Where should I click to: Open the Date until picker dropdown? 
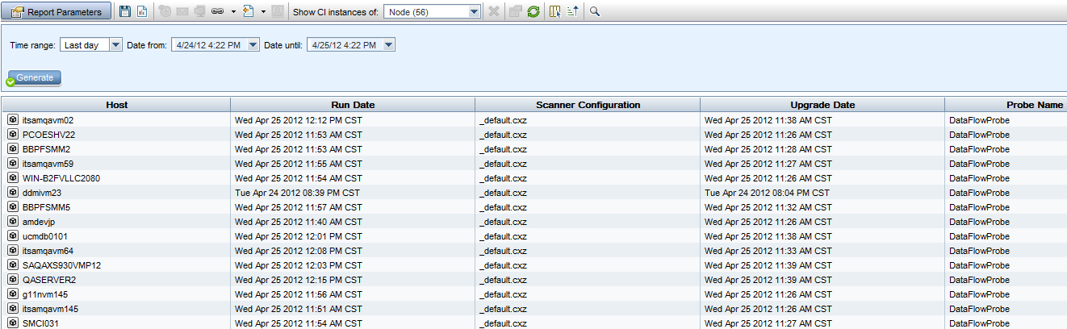point(389,45)
